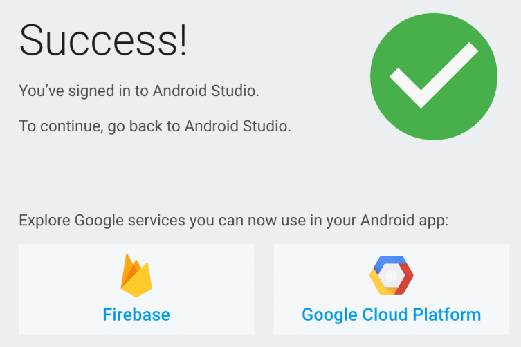The image size is (521, 347).
Task: Click the Firebase flame icon
Action: coord(136,276)
